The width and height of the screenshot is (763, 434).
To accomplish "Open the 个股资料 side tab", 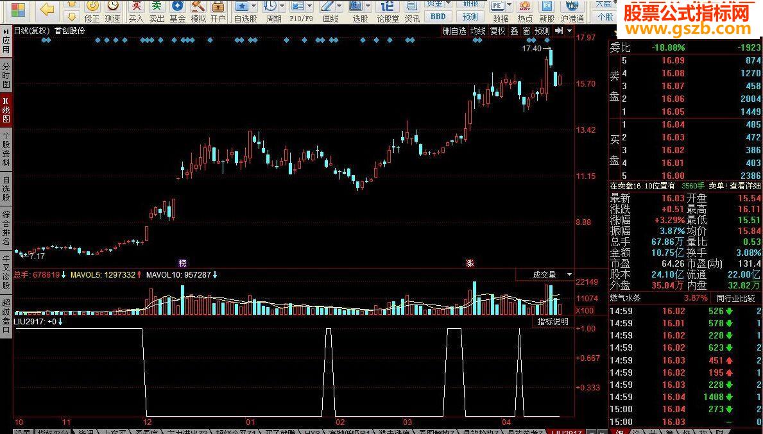I will [6, 149].
